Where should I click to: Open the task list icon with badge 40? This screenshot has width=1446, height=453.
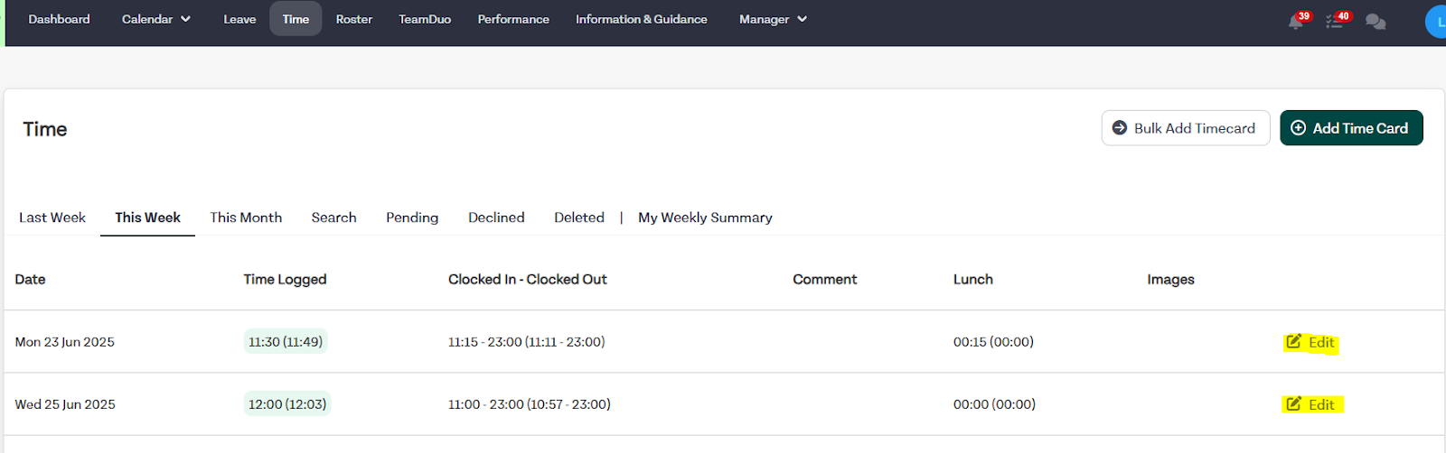pos(1335,22)
